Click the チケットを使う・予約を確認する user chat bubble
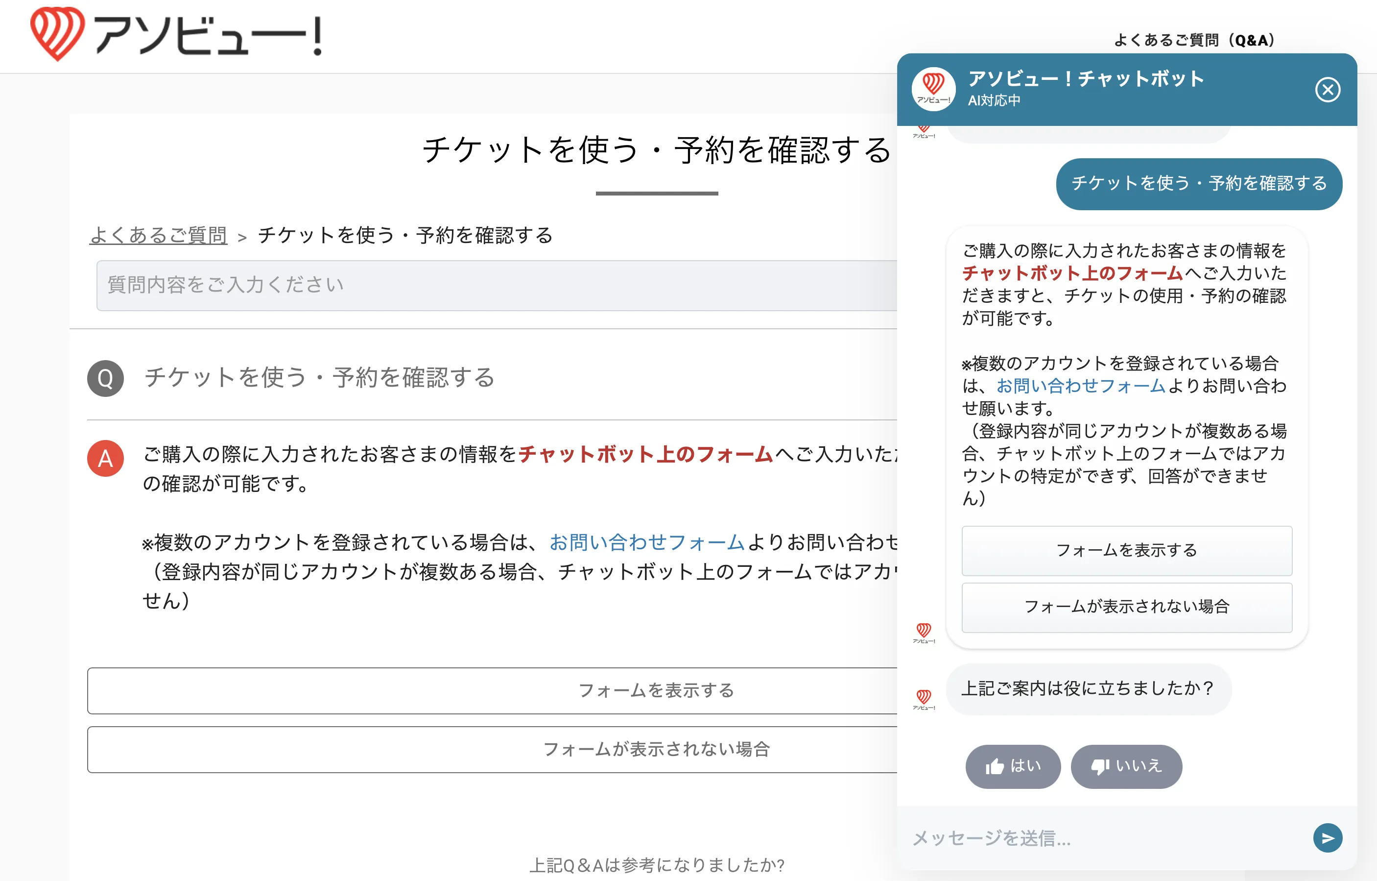The image size is (1377, 881). coord(1199,184)
